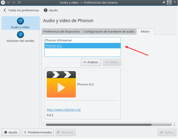The height and width of the screenshot is (139, 178).
Task: Open the http://www.videolan.org link
Action: coord(64,110)
